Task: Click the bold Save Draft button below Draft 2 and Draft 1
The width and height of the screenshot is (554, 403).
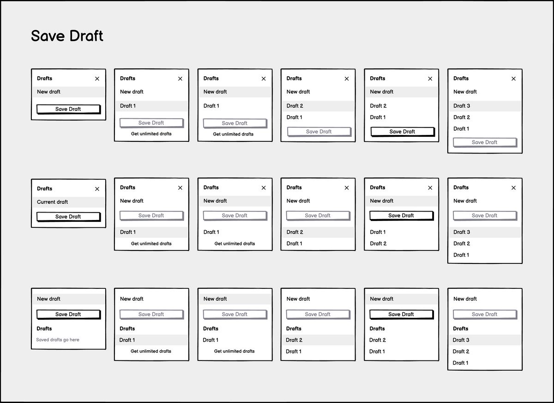Action: tap(402, 132)
